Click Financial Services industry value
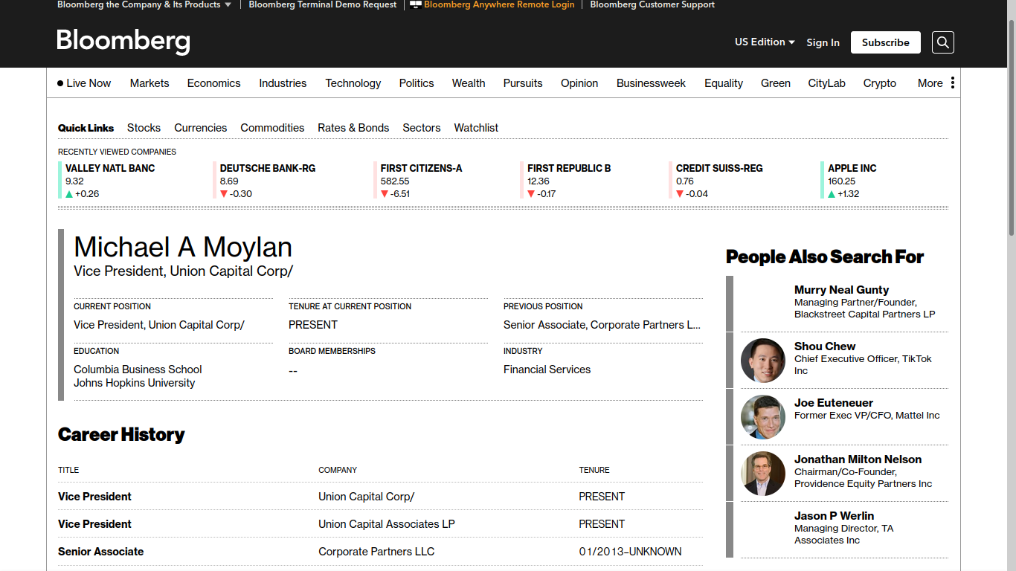 tap(547, 370)
